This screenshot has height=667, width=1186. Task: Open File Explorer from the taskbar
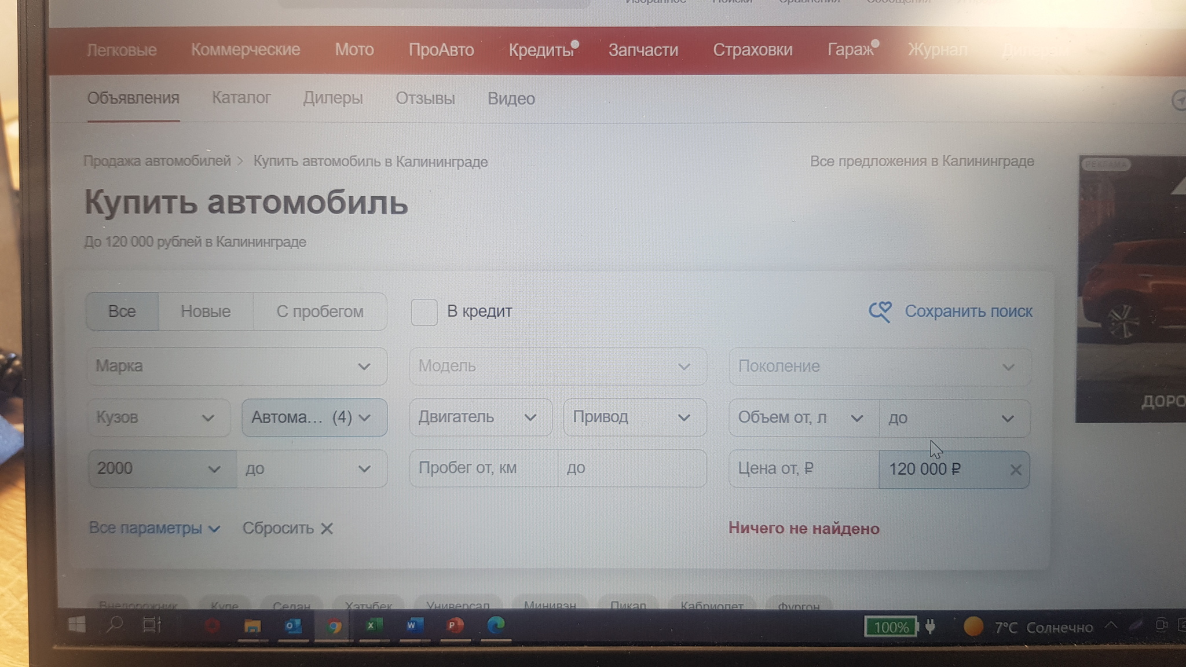tap(252, 626)
